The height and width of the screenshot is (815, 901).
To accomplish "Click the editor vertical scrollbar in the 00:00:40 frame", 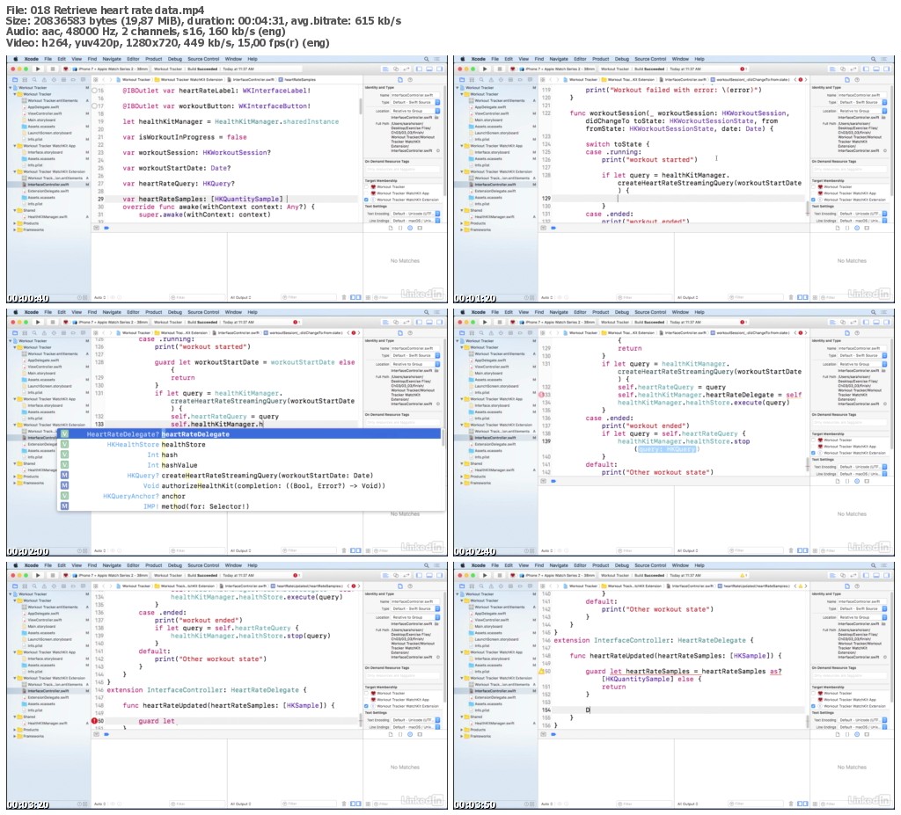I will [x=360, y=106].
